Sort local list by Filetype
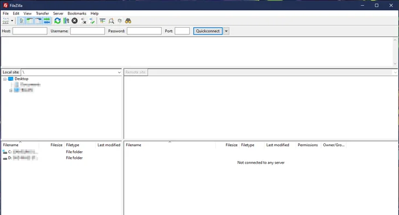Screen dimensions: 399x215 click(79, 145)
